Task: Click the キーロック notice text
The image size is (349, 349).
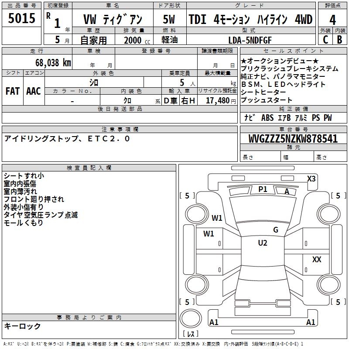Action: (22, 326)
